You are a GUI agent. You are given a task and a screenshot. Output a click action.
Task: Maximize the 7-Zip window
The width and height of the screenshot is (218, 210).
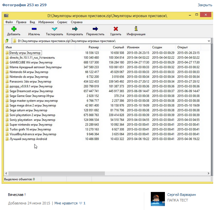click(197, 15)
